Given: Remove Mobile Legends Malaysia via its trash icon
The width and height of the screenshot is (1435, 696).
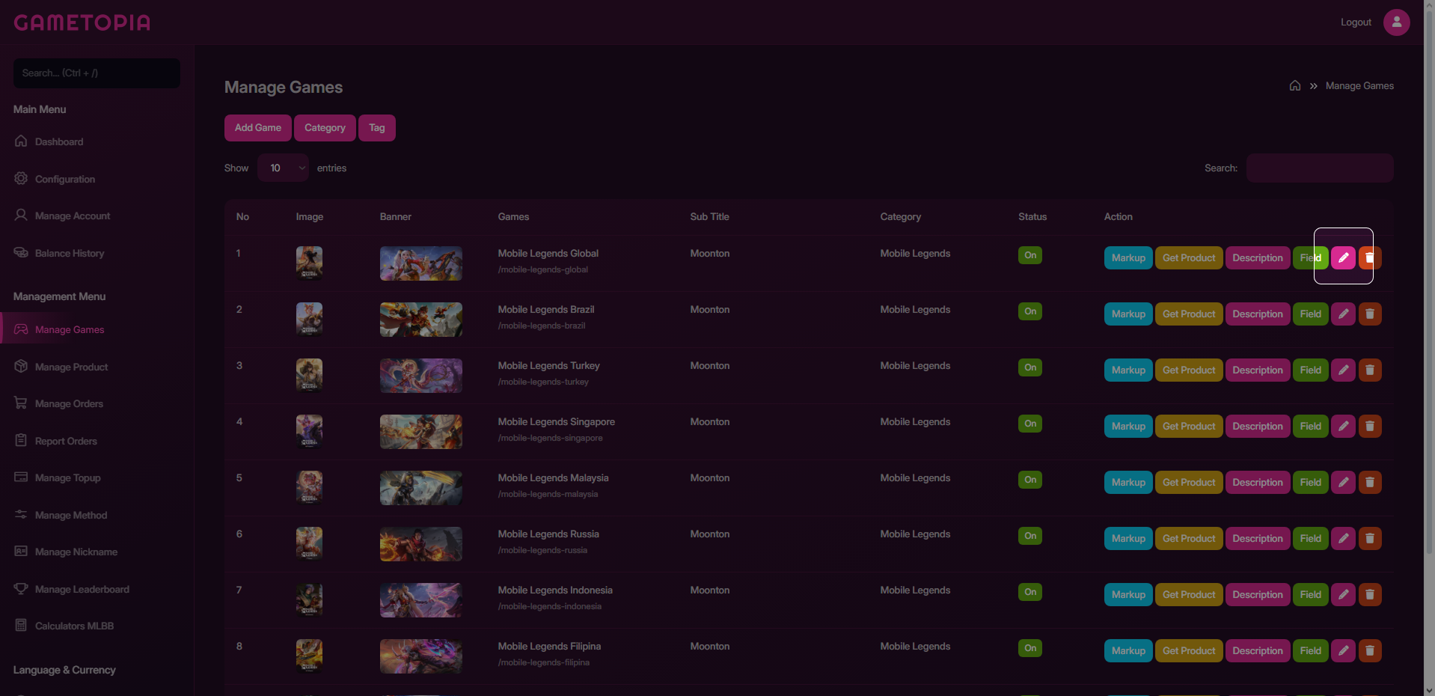Looking at the screenshot, I should (x=1370, y=482).
